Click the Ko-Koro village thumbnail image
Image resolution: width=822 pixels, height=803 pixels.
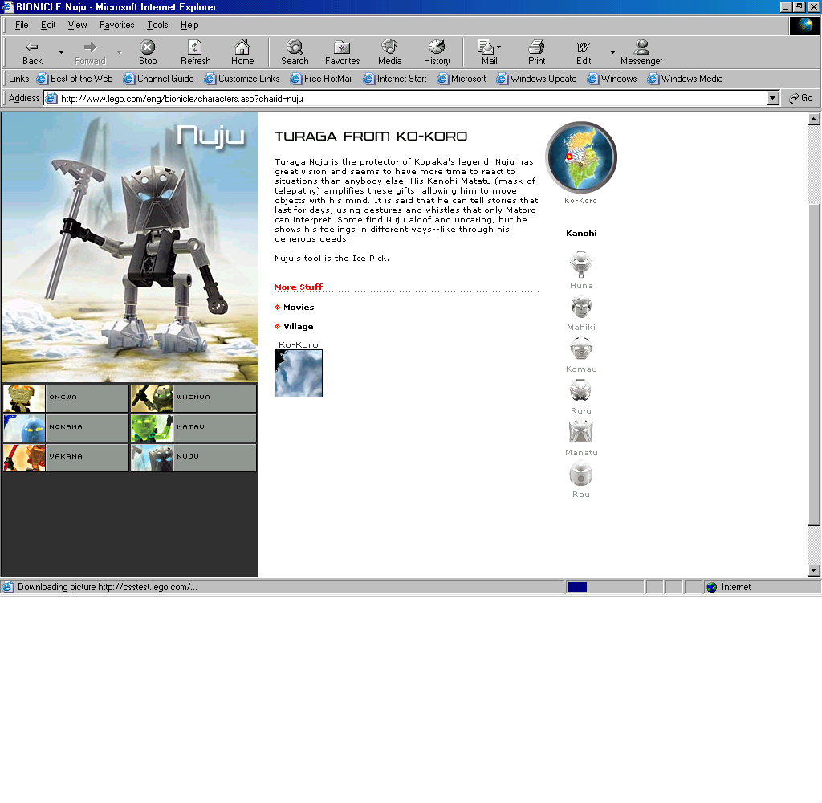pyautogui.click(x=299, y=373)
